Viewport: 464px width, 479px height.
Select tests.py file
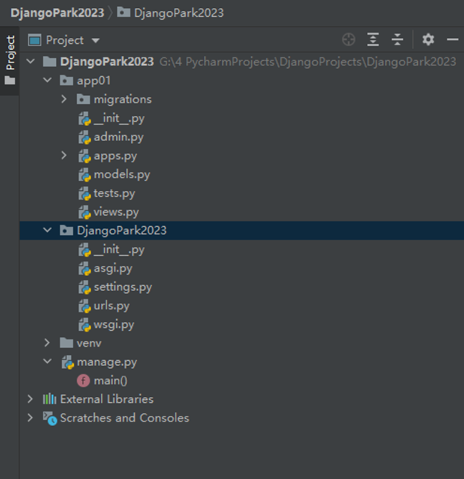click(114, 193)
